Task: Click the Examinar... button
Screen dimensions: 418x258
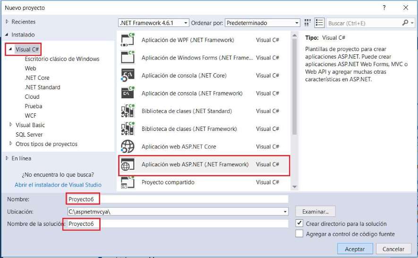Action: pyautogui.click(x=316, y=212)
